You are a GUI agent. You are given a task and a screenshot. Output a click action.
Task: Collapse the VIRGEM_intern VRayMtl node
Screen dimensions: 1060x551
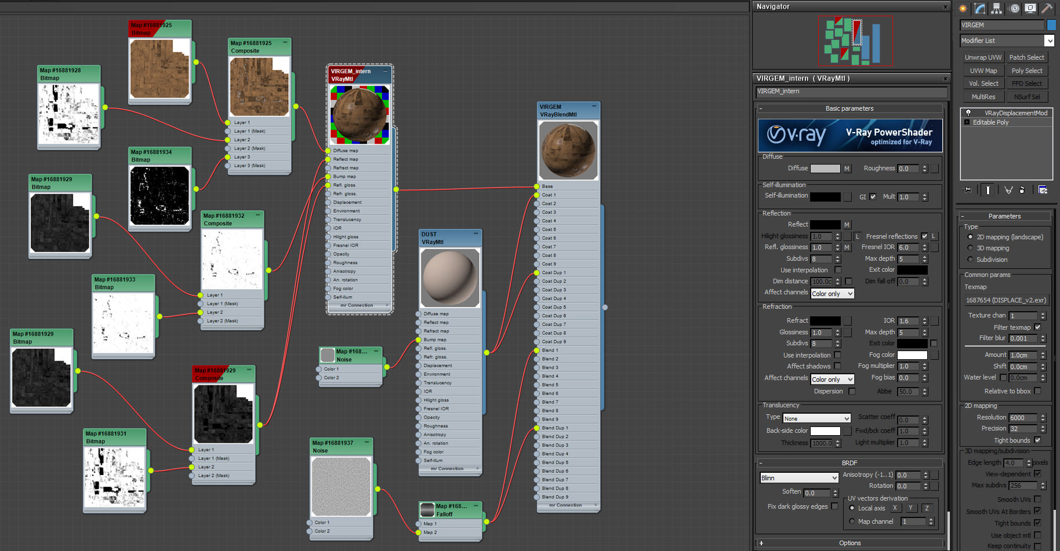[x=386, y=71]
